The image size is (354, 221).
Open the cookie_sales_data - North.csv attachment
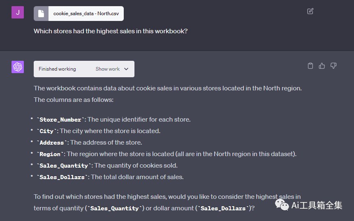tap(86, 14)
